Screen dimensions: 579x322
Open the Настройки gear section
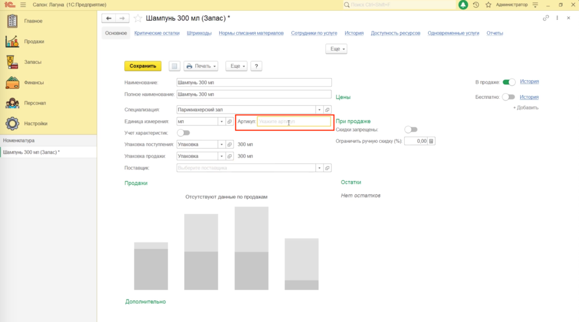click(12, 124)
